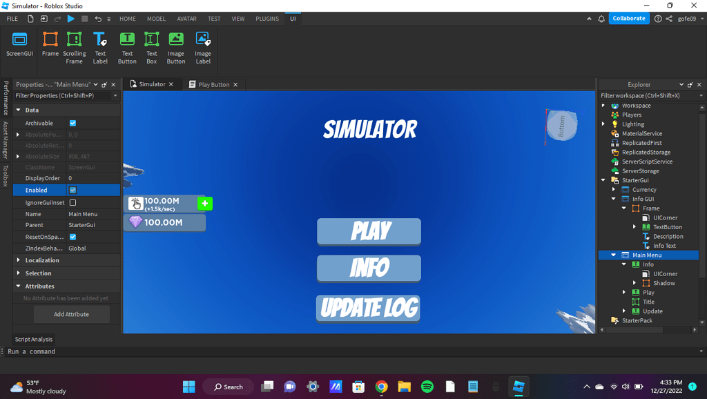Viewport: 707px width, 399px height.
Task: Collapse the Data section in Properties
Action: coord(19,110)
